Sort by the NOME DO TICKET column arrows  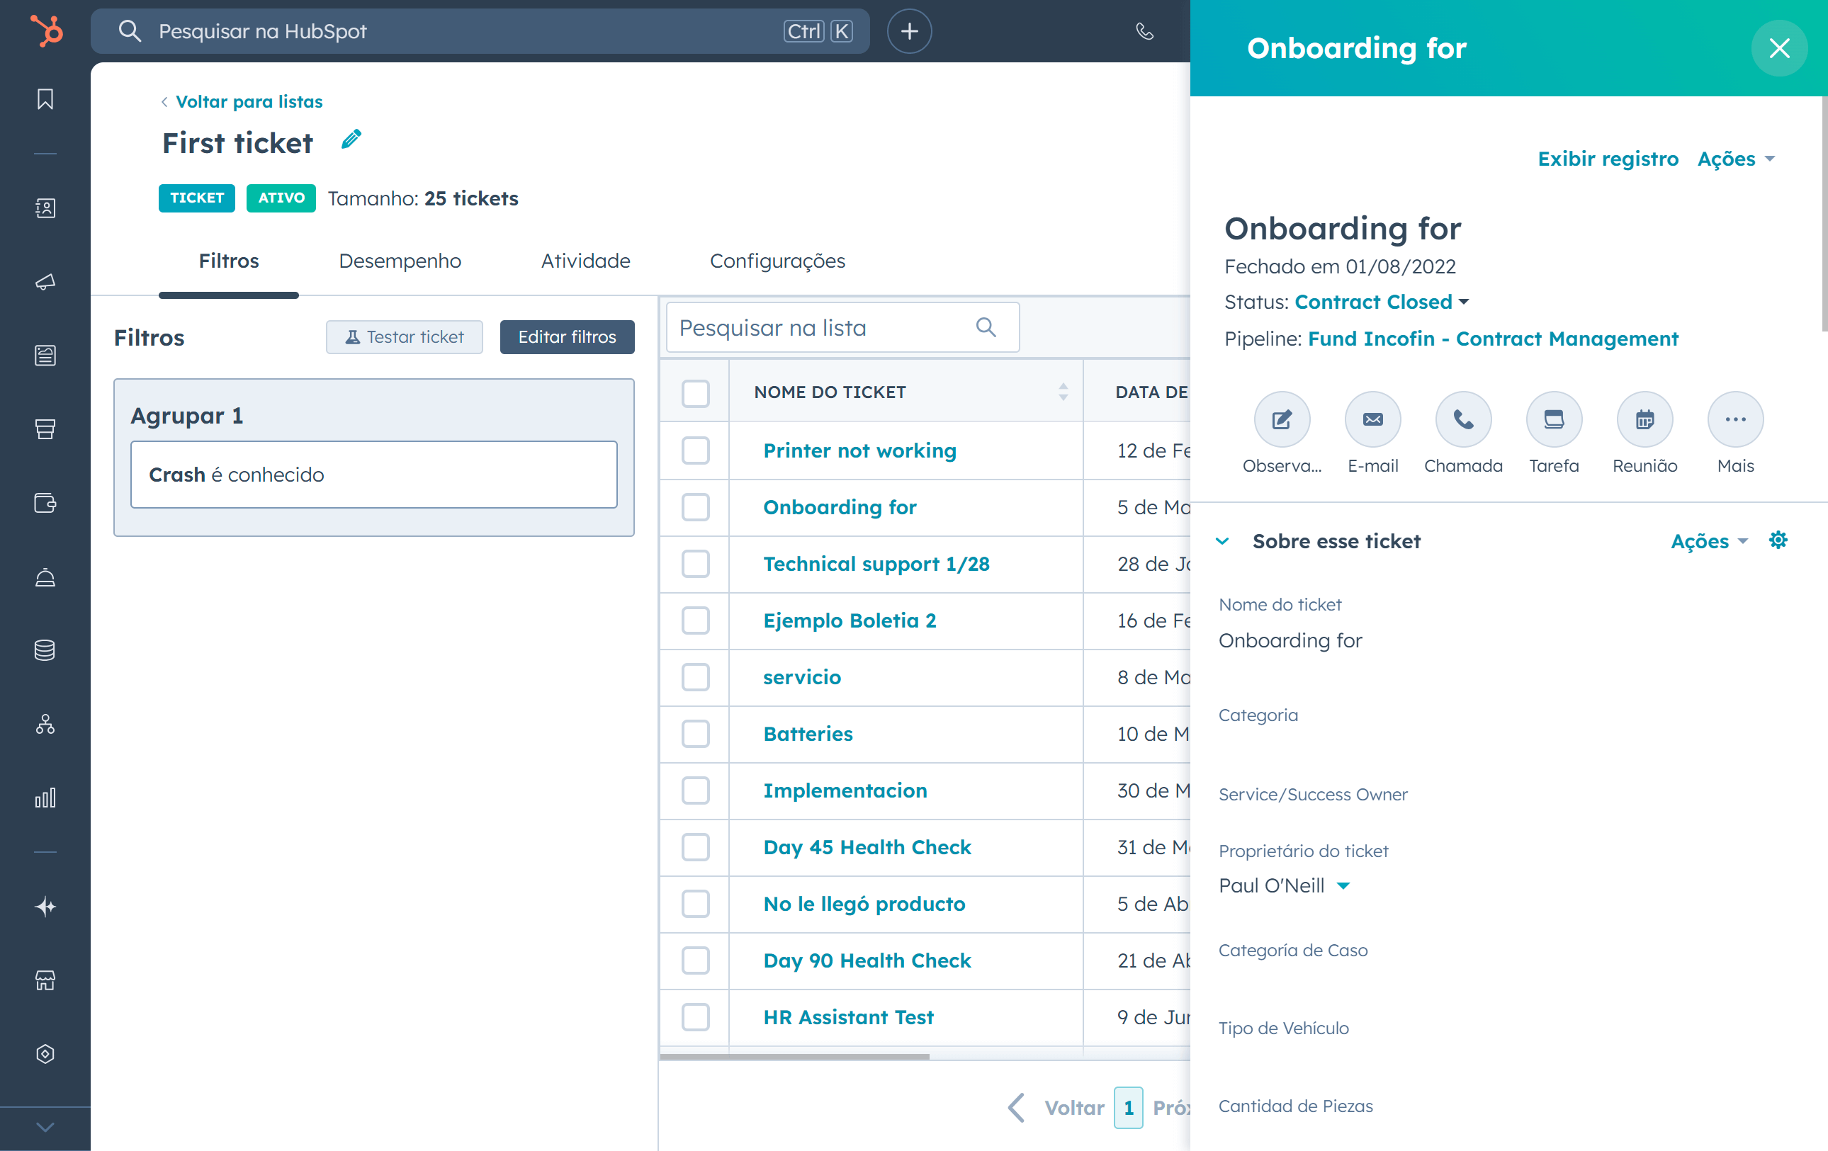click(1063, 392)
